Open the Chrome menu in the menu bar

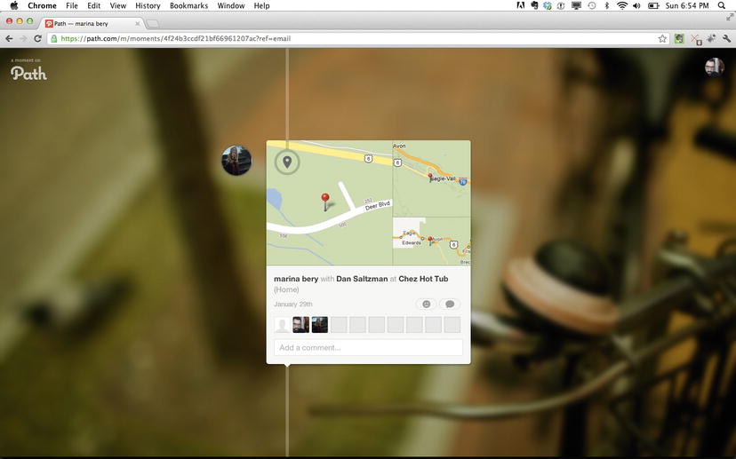coord(42,5)
